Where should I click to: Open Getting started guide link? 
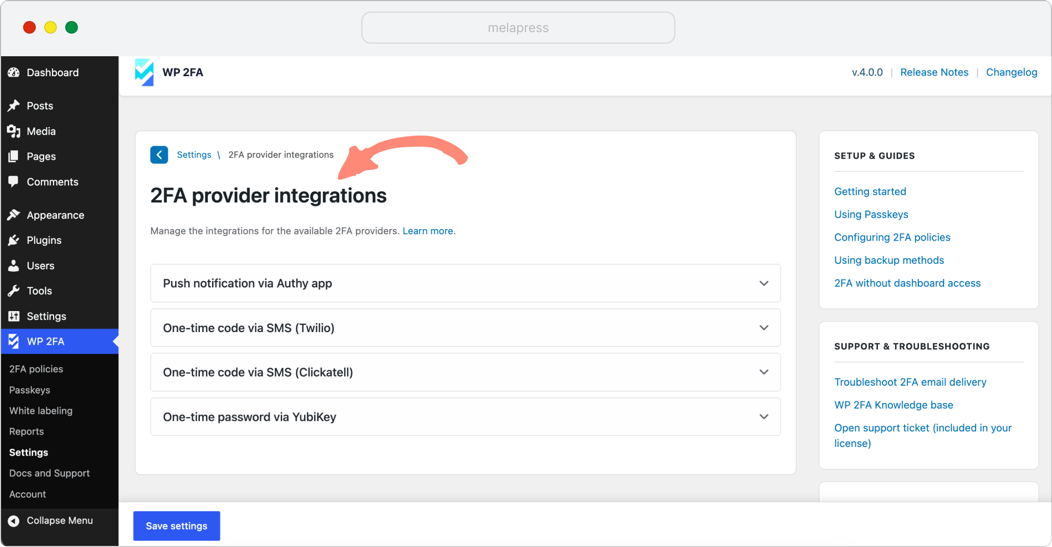pyautogui.click(x=870, y=192)
